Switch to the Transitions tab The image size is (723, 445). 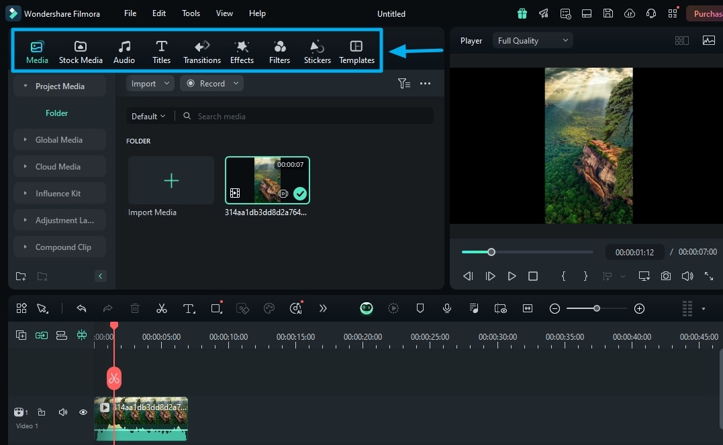pos(202,52)
